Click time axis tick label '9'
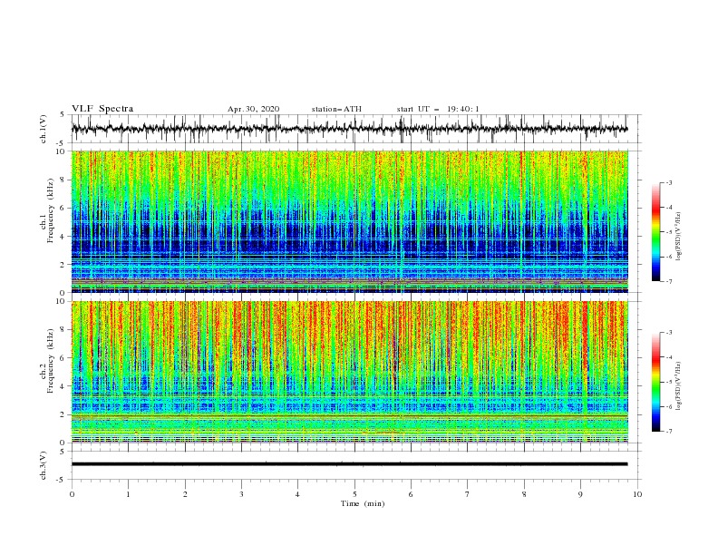This screenshot has height=555, width=718. pyautogui.click(x=580, y=494)
